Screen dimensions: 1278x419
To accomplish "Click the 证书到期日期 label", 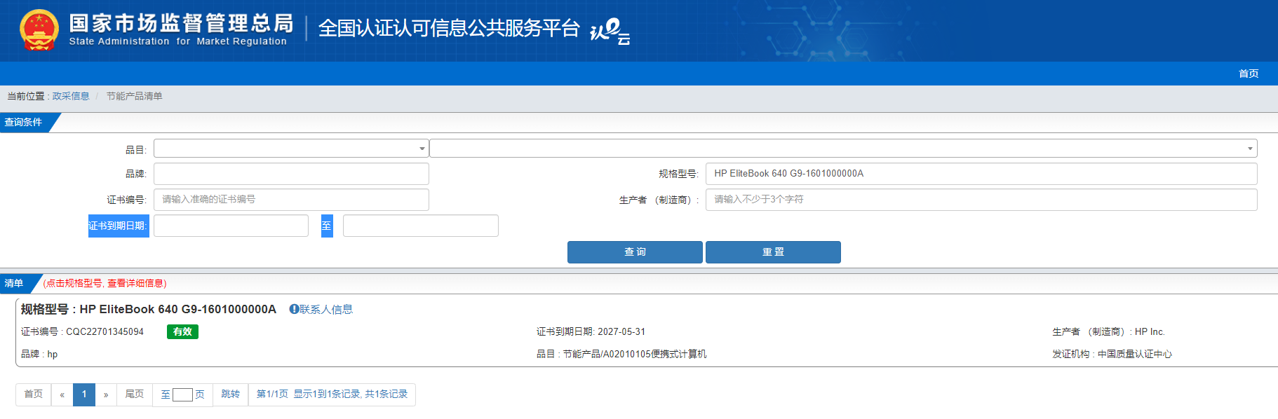I will 119,226.
